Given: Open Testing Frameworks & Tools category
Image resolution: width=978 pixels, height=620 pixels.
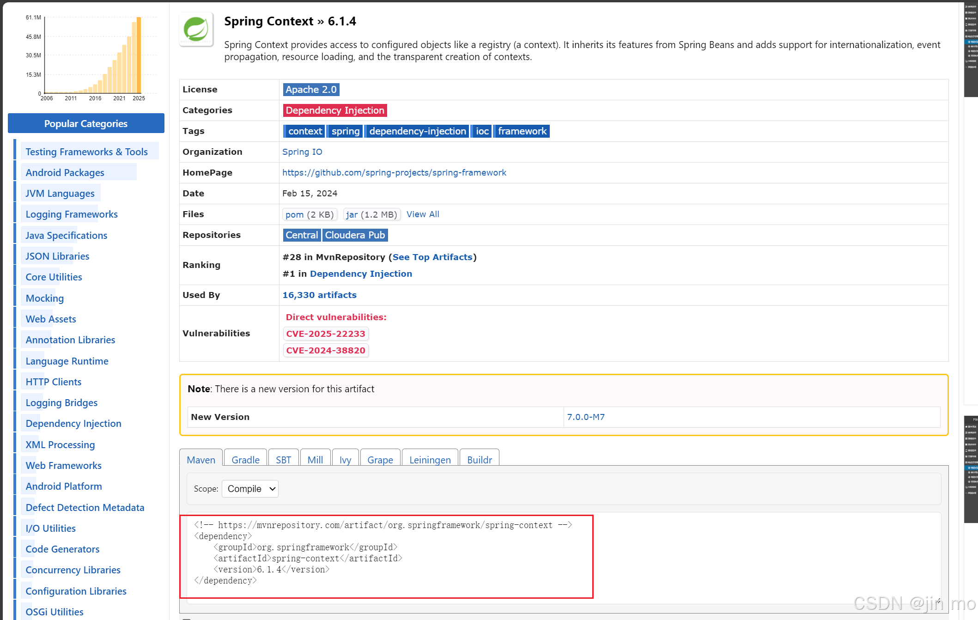Looking at the screenshot, I should [86, 152].
